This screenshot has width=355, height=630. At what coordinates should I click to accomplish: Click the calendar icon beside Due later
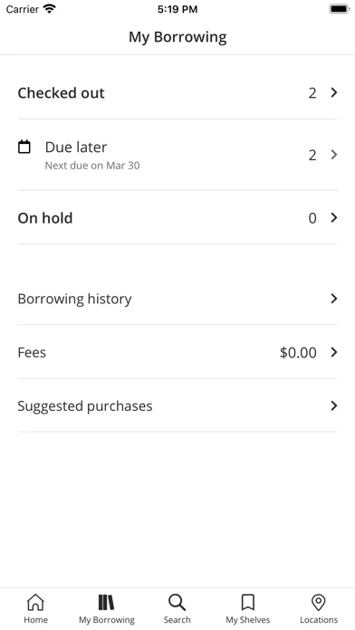point(24,147)
